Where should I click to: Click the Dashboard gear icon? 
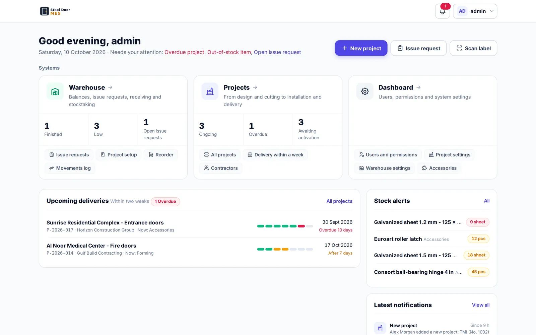(x=365, y=91)
